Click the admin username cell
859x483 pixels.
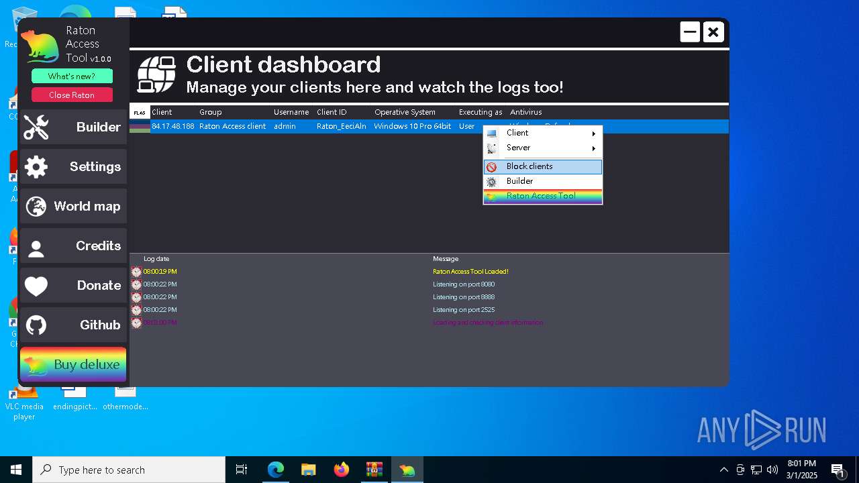(285, 126)
